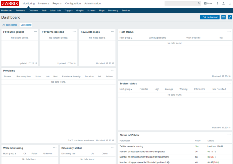Click the sign out power icon
This screenshot has width=233, height=164.
coord(230,3)
